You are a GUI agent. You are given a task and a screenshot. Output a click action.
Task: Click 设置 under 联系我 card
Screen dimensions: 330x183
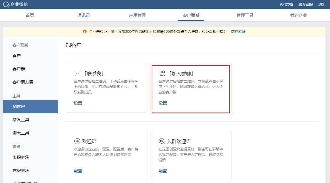(78, 103)
